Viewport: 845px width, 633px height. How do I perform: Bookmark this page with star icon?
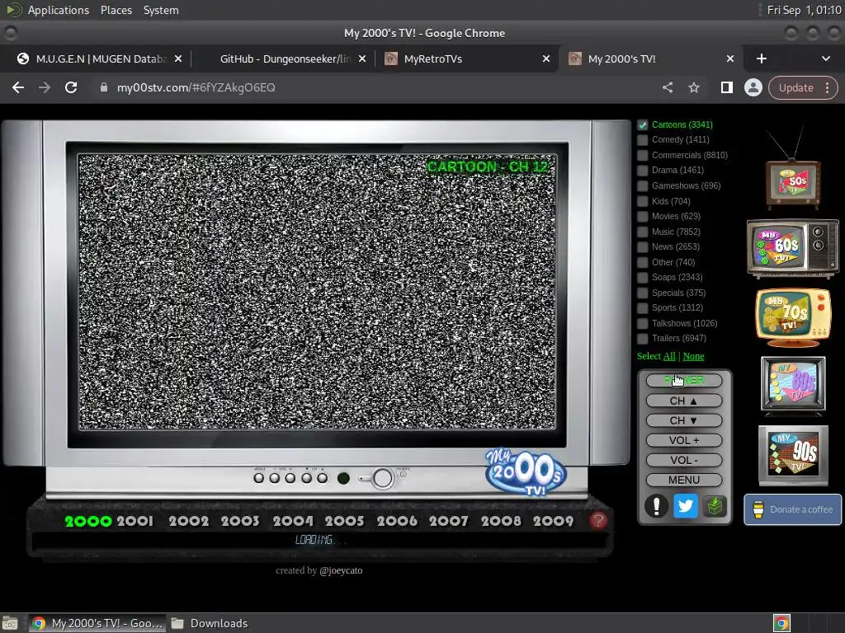tap(694, 87)
